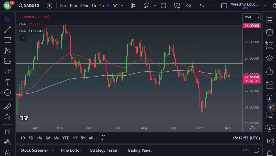This screenshot has height=156, width=276.
Task: Collapse the indicator legend chevron
Action: click(23, 38)
